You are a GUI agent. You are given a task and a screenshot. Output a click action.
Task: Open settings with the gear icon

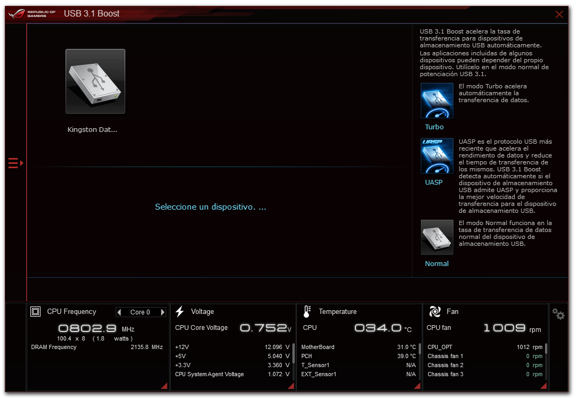(x=558, y=314)
